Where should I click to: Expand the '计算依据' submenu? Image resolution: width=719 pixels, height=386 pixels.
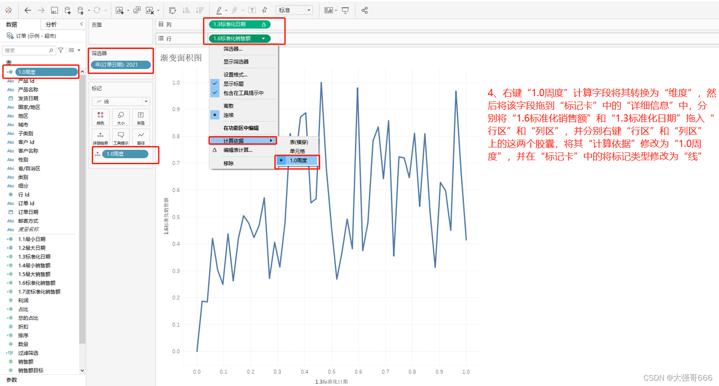point(243,141)
